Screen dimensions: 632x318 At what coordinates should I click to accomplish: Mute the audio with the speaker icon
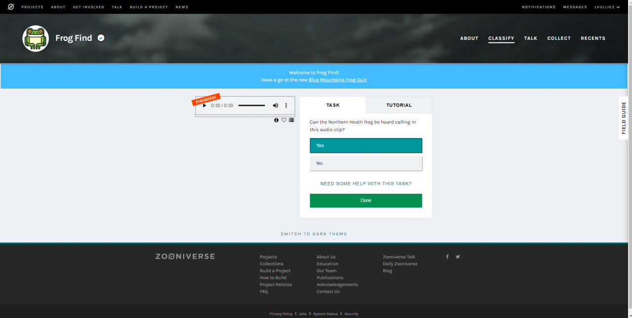[276, 106]
